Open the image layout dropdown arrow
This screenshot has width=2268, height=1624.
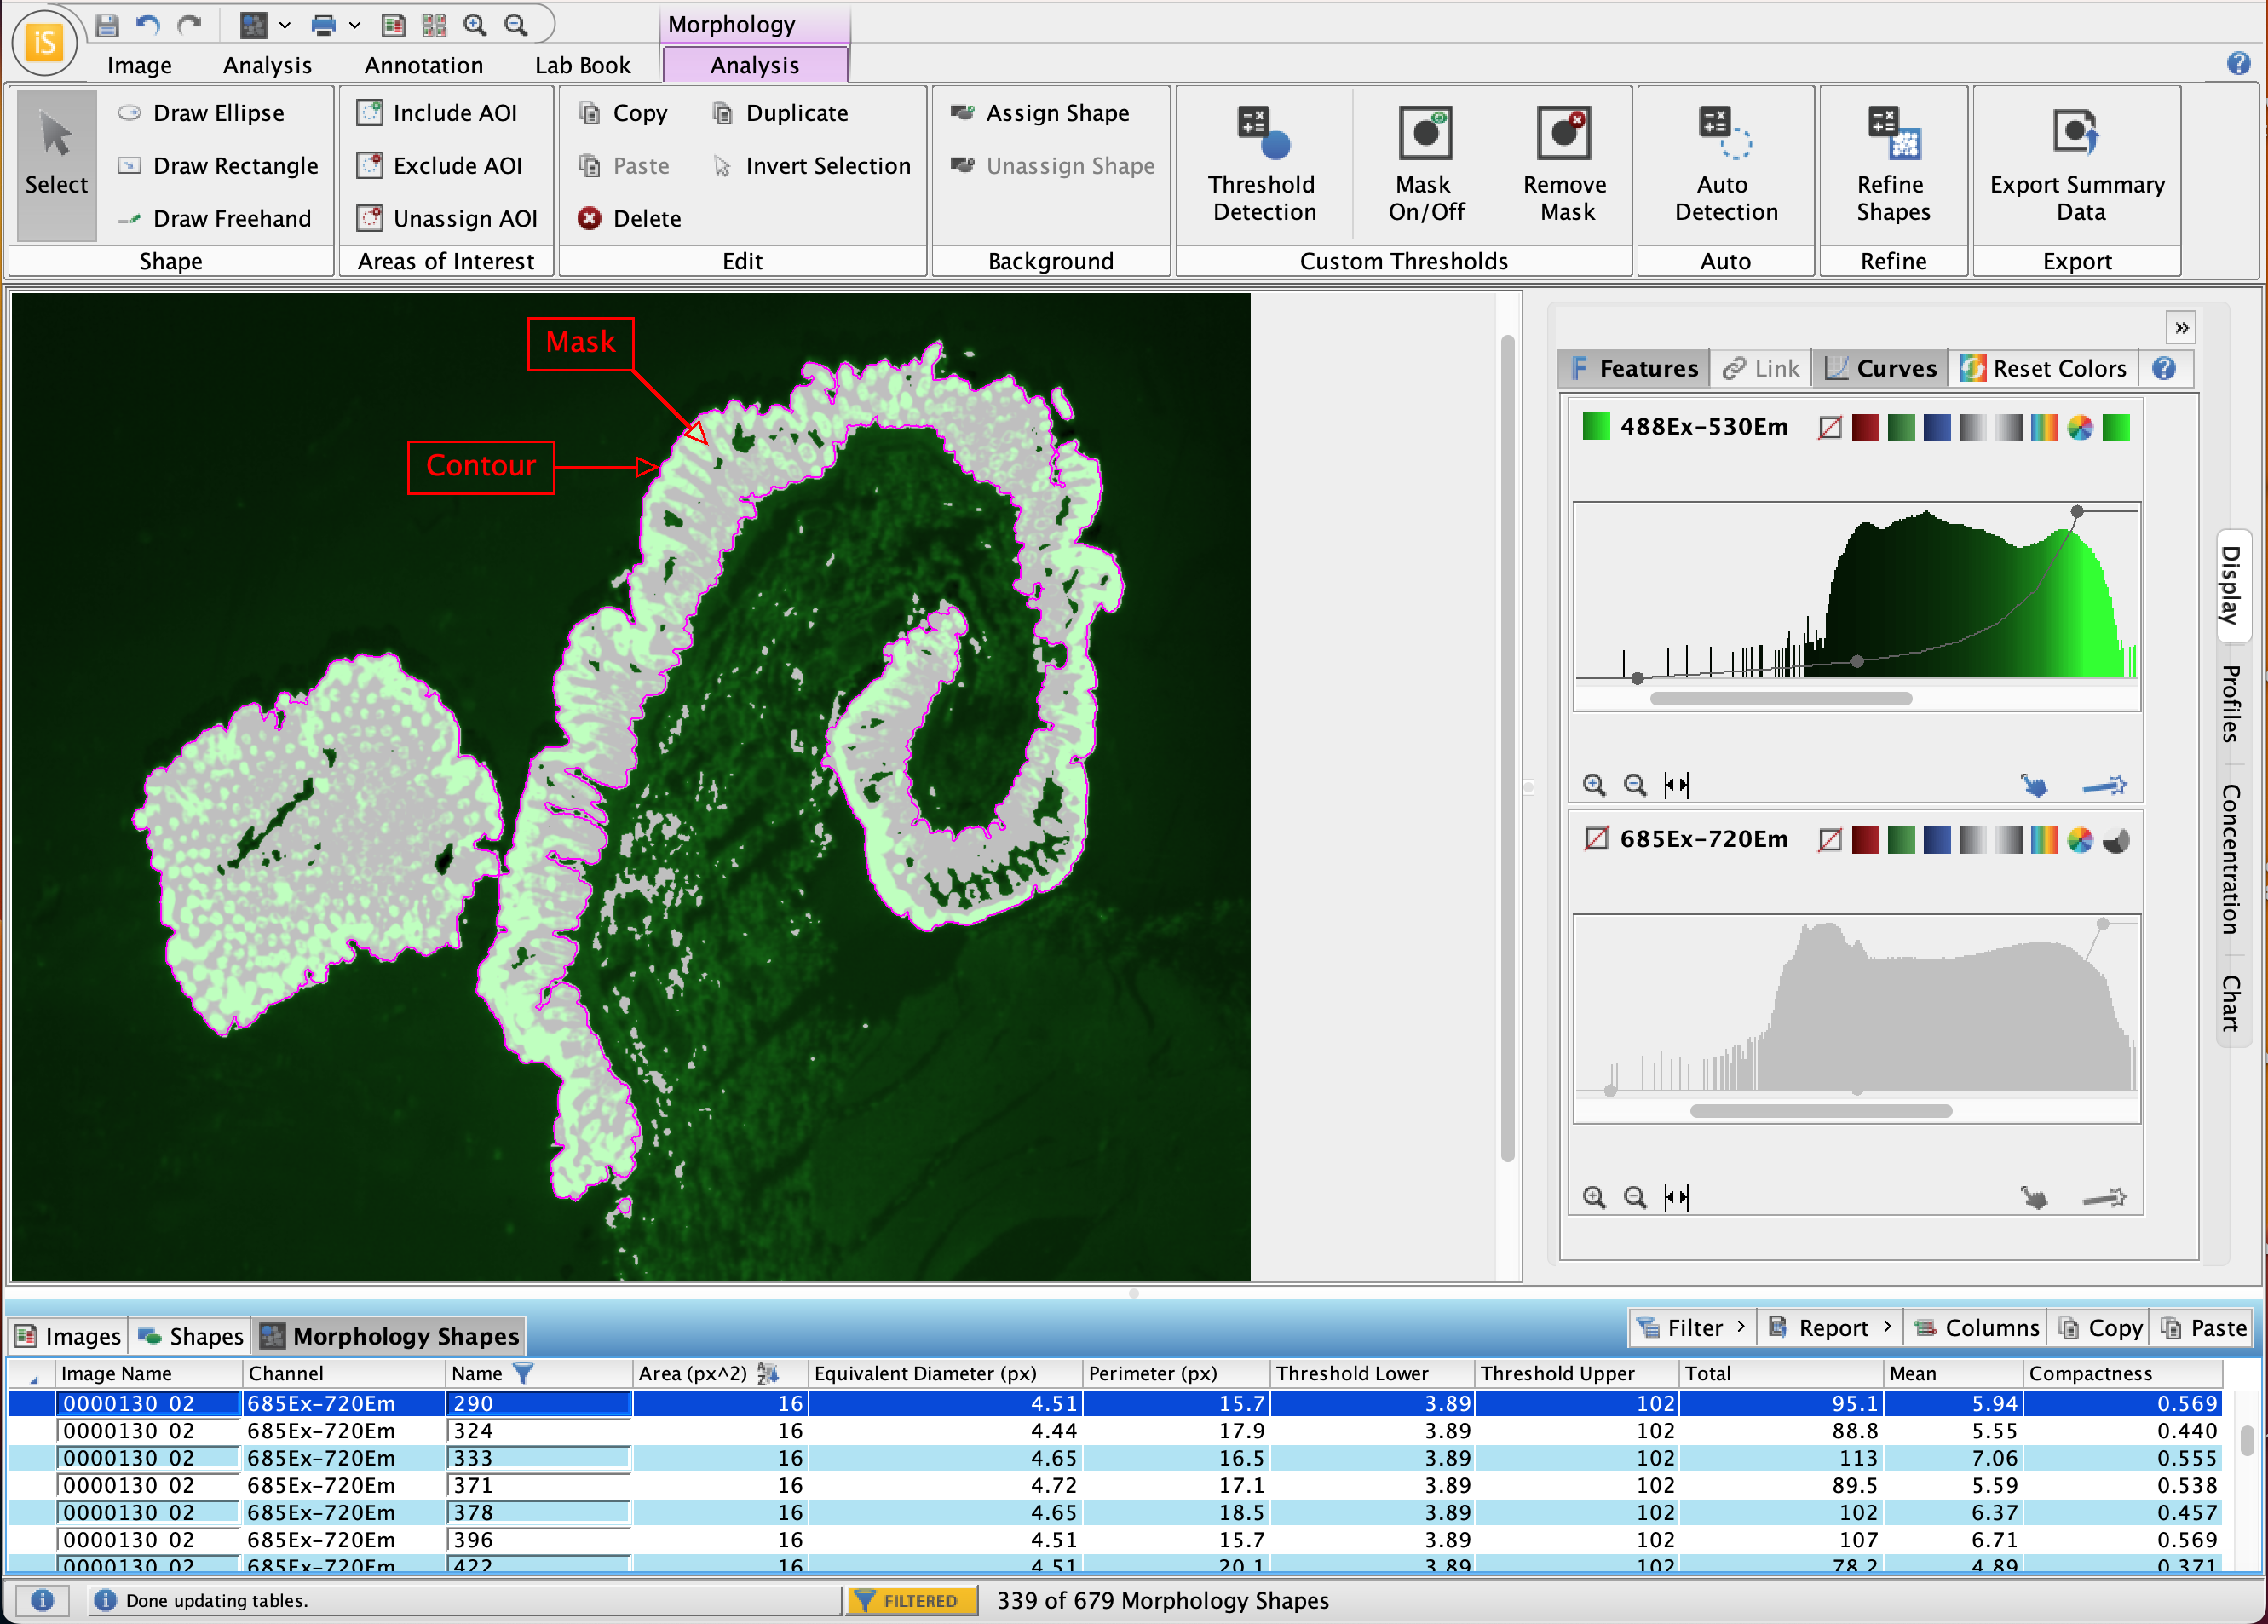pos(285,25)
